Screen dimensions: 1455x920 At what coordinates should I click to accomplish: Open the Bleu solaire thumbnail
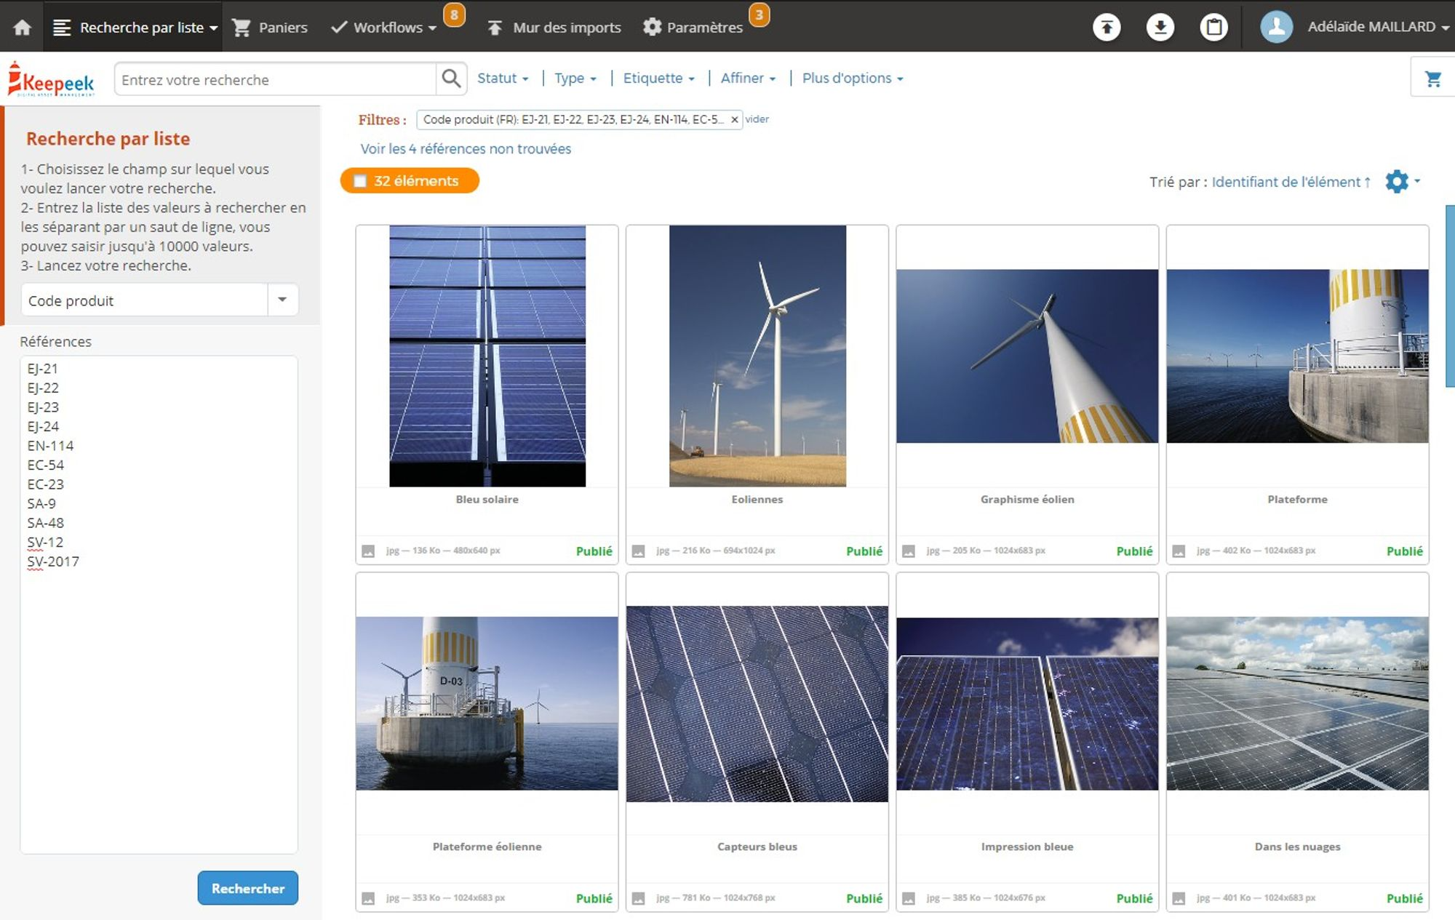[487, 356]
